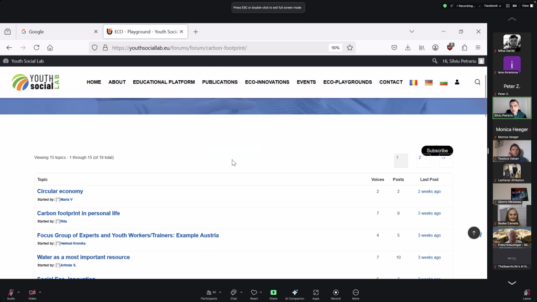Click the Zoom Share screen button
The height and width of the screenshot is (302, 537).
pos(273,294)
